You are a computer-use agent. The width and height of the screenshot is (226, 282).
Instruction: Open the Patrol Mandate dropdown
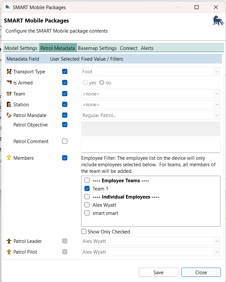click(217, 115)
